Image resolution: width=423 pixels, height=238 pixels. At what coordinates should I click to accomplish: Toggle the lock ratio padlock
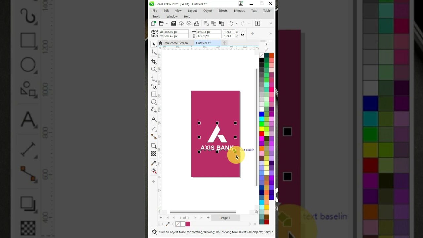pos(242,34)
